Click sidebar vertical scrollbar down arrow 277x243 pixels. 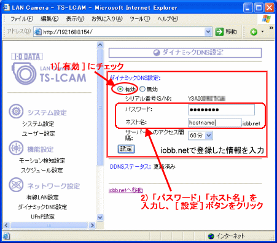[100, 217]
